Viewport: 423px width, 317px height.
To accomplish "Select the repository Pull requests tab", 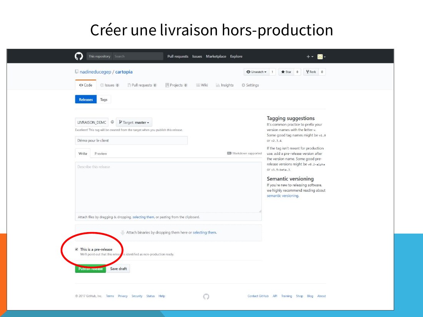I will (x=142, y=85).
